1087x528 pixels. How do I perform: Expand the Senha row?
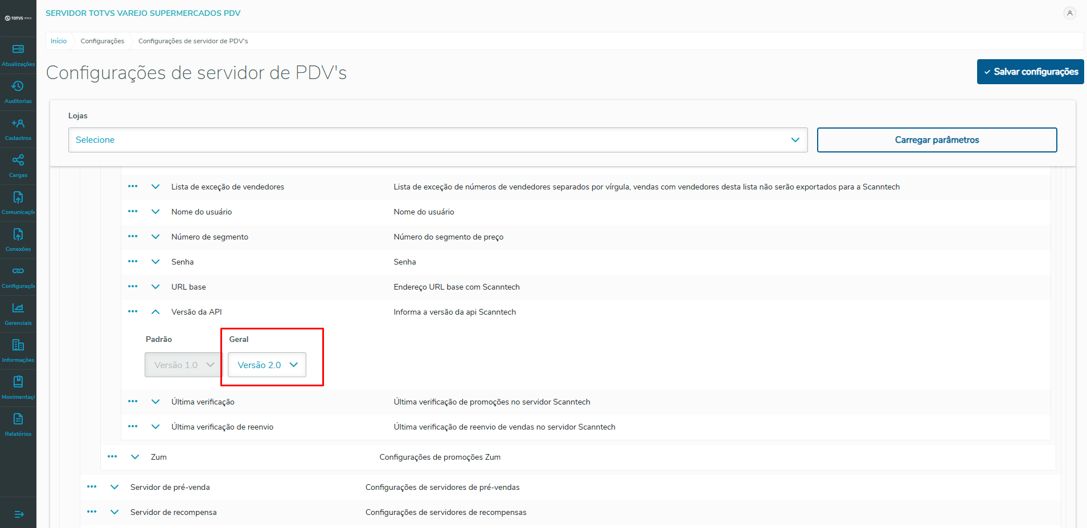click(x=155, y=262)
